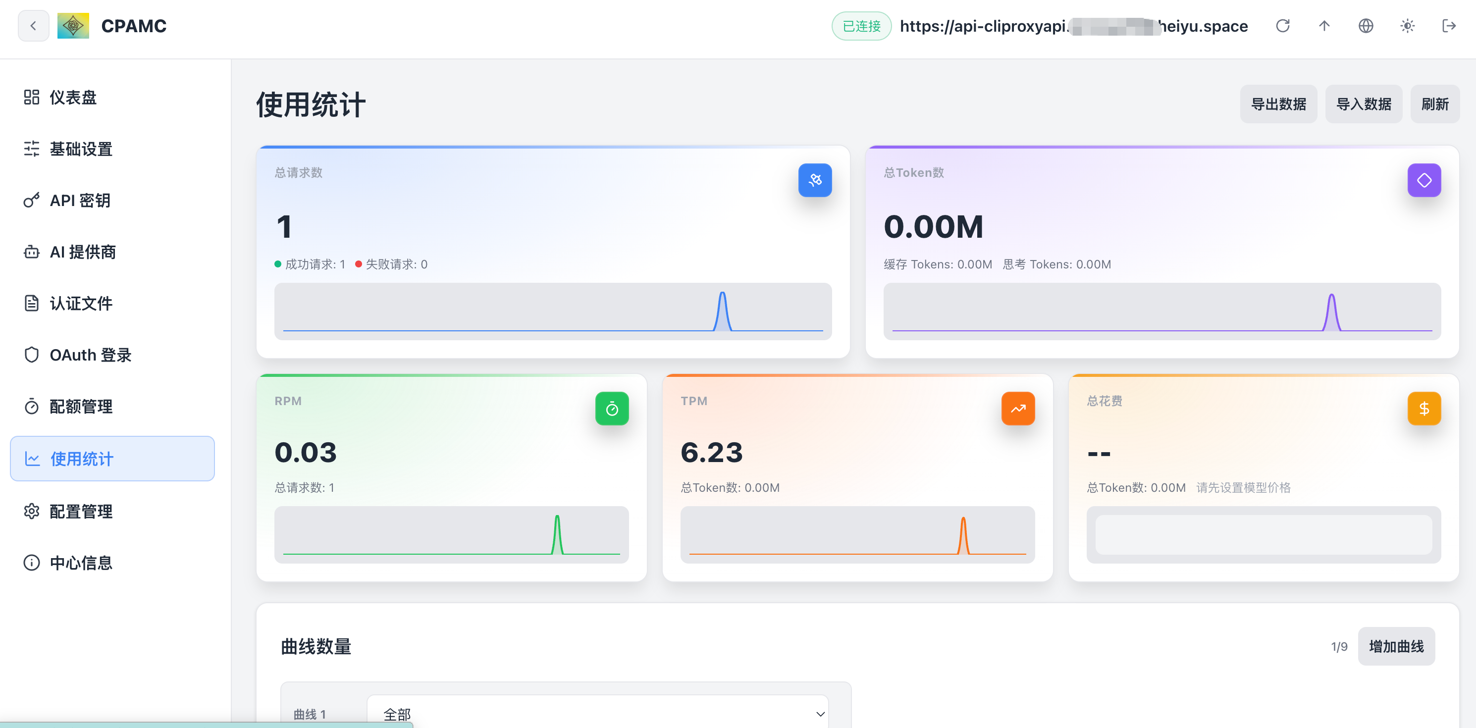Click the 导出数据 button
The height and width of the screenshot is (728, 1476).
tap(1278, 104)
